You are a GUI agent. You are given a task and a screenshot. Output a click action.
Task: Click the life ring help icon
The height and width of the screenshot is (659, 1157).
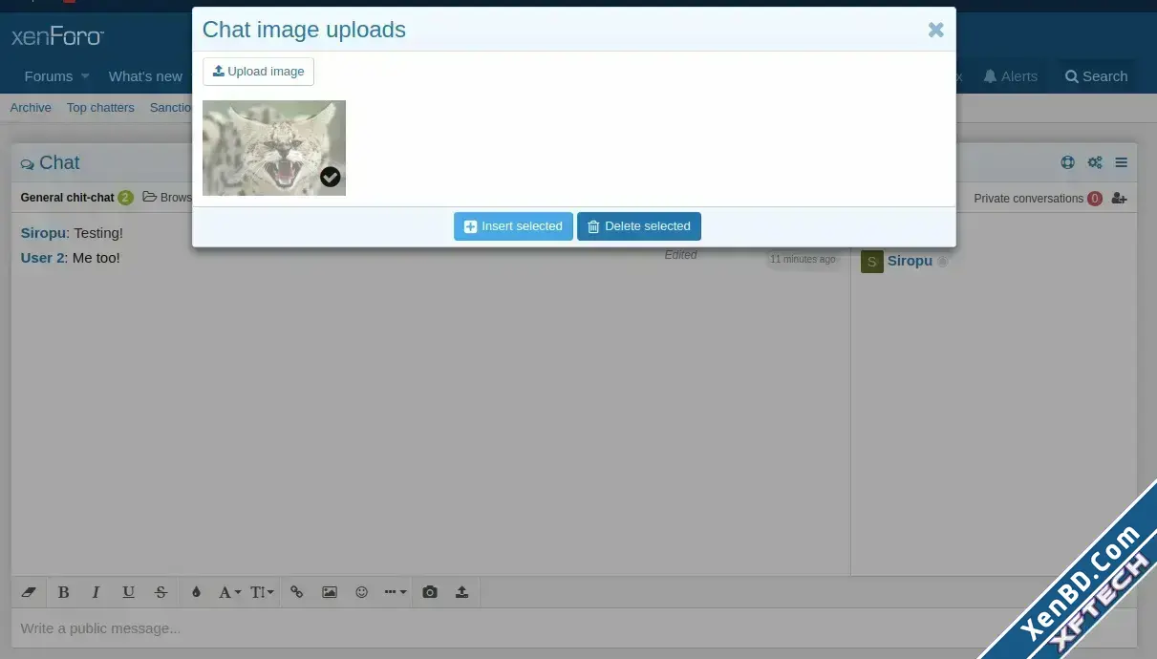1068,162
